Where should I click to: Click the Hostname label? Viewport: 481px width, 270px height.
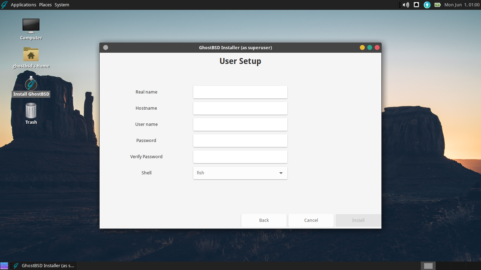(x=146, y=108)
